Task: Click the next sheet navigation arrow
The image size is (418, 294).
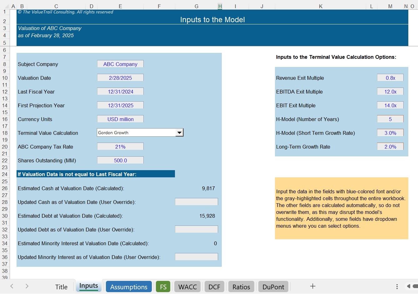Action: 27,286
